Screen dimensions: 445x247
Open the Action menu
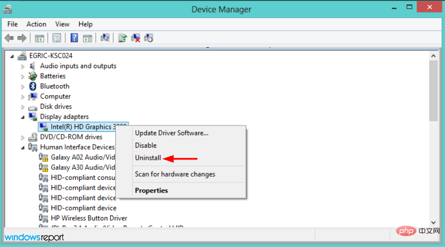point(36,24)
